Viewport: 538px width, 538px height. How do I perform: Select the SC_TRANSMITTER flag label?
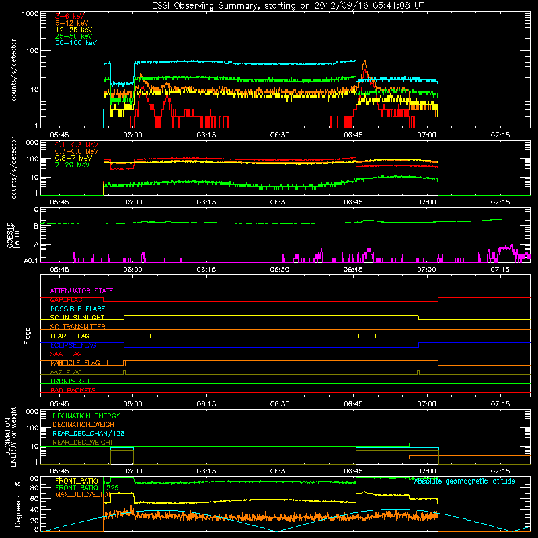point(78,327)
